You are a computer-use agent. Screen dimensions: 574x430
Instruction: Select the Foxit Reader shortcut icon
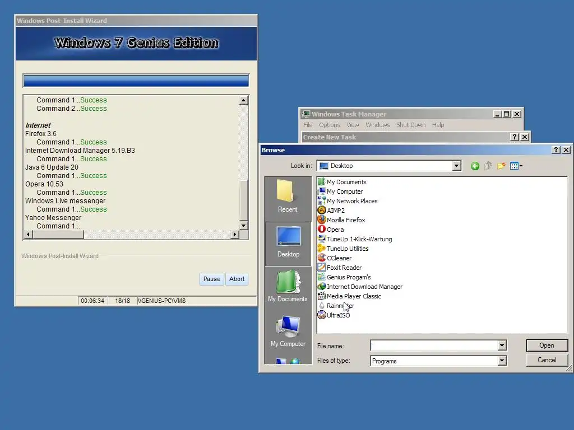coord(321,267)
